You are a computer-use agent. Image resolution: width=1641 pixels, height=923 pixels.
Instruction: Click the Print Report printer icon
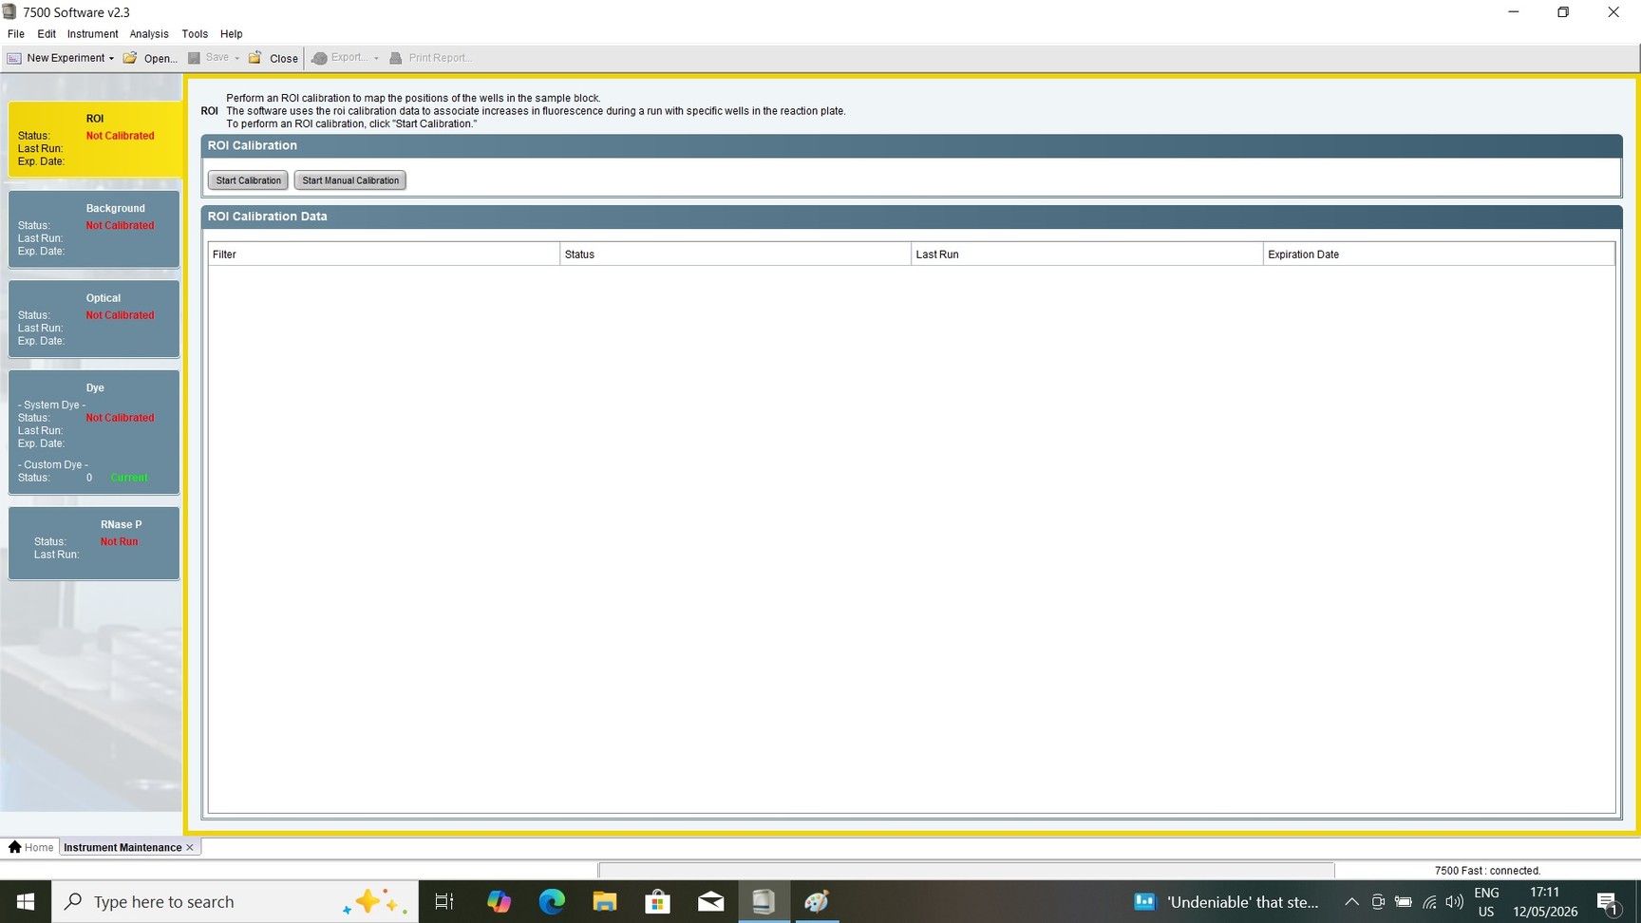(396, 58)
